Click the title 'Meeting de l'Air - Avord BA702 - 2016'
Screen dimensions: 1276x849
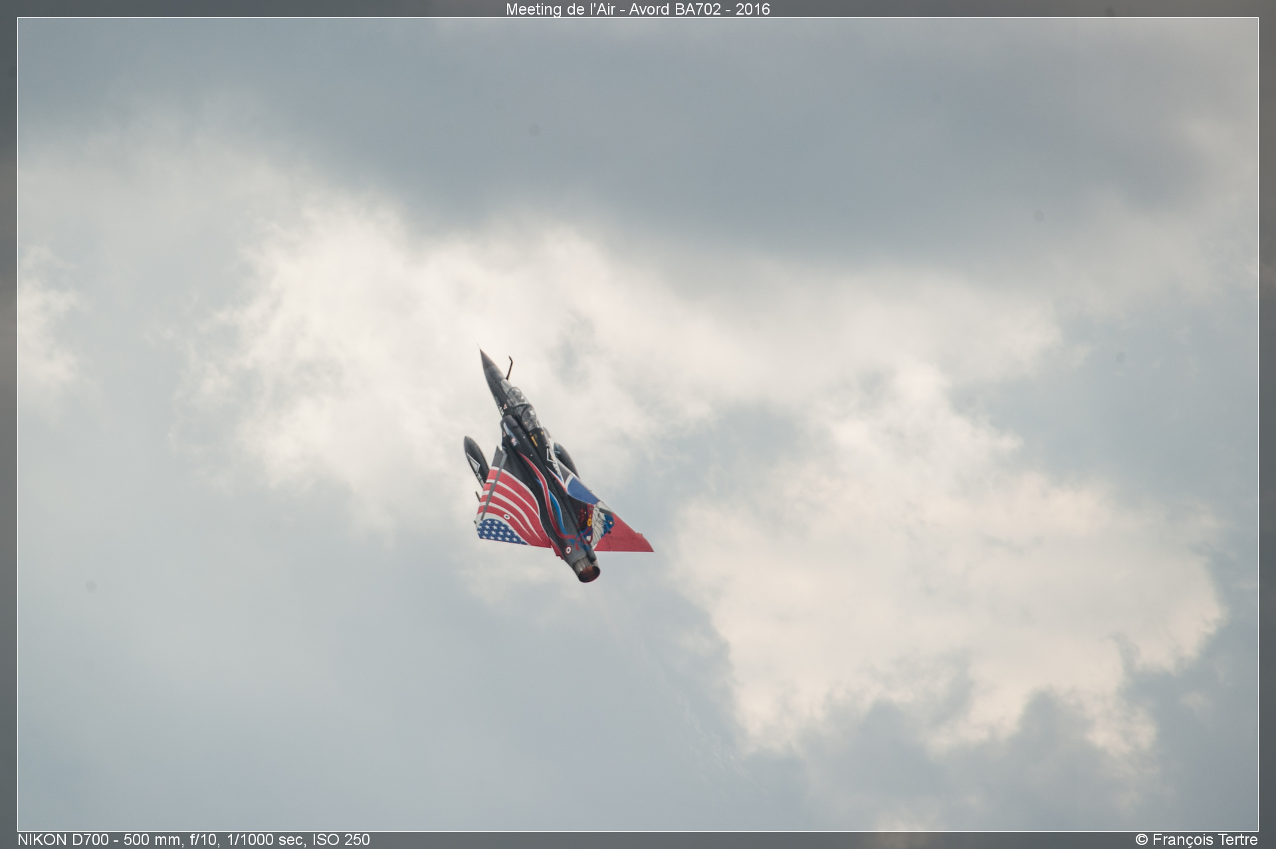pos(637,9)
